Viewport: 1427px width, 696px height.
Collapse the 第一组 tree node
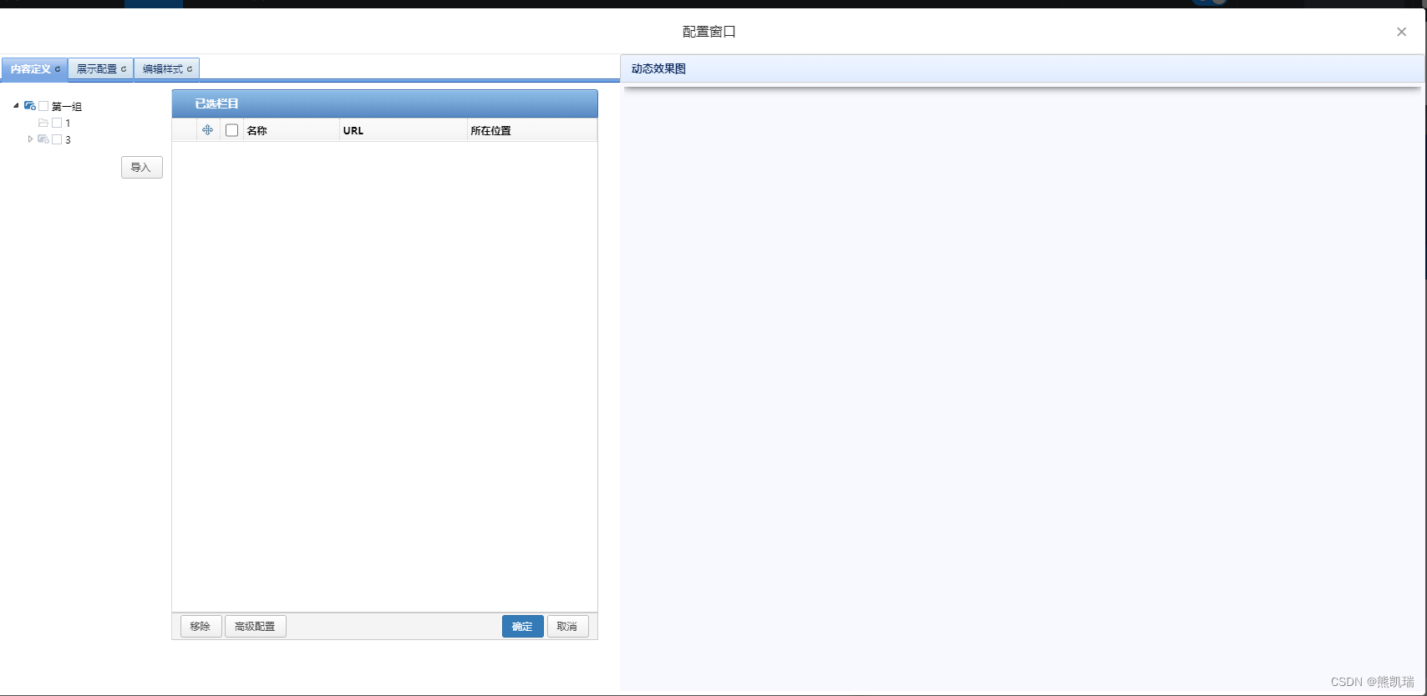point(16,106)
